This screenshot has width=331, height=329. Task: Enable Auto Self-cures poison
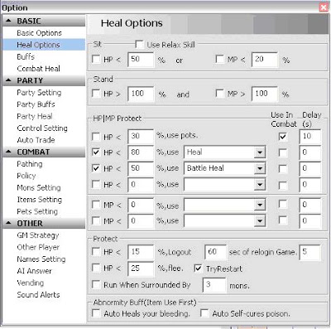204,313
